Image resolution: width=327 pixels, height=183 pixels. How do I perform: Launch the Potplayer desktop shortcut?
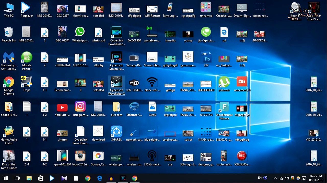(x=27, y=10)
